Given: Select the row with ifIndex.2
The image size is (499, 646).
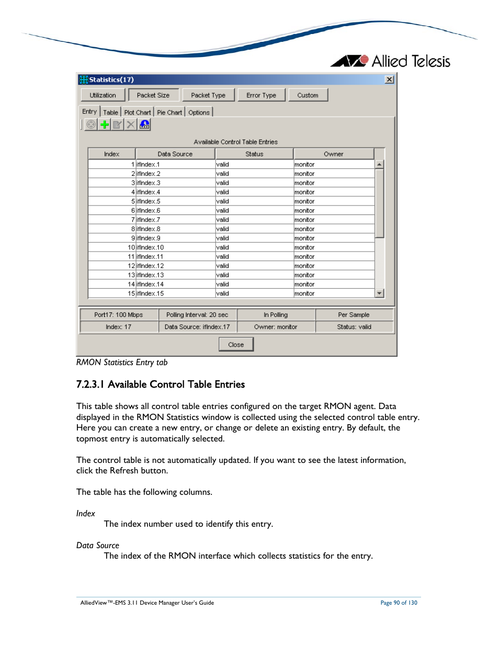Looking at the screenshot, I should [x=232, y=174].
